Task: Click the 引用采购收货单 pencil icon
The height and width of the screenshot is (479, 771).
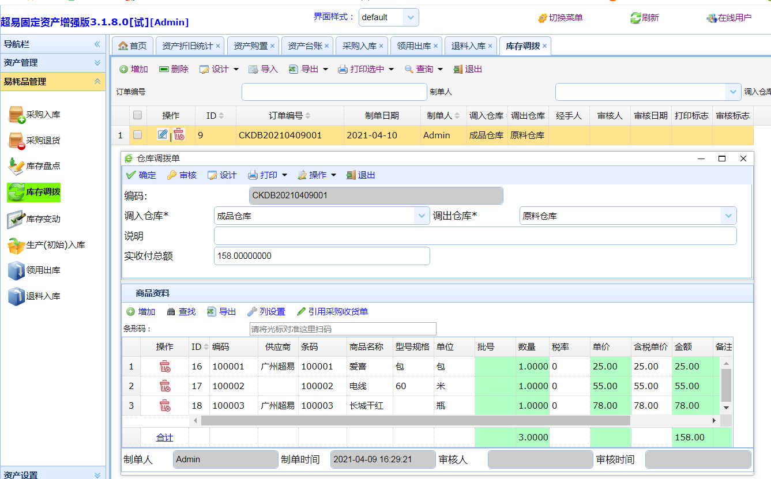Action: pyautogui.click(x=301, y=312)
